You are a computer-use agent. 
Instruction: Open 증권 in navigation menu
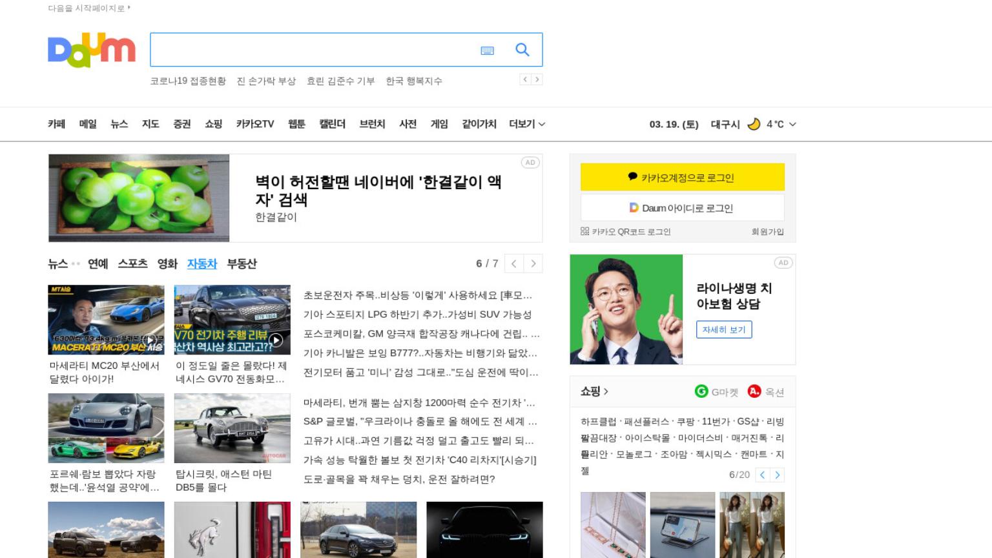(182, 124)
